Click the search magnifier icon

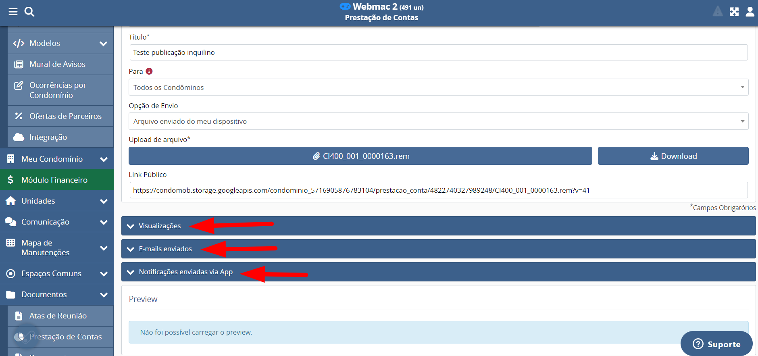pos(29,12)
